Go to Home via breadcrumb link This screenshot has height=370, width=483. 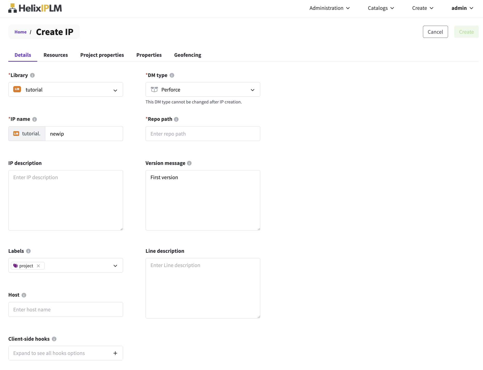pos(20,32)
